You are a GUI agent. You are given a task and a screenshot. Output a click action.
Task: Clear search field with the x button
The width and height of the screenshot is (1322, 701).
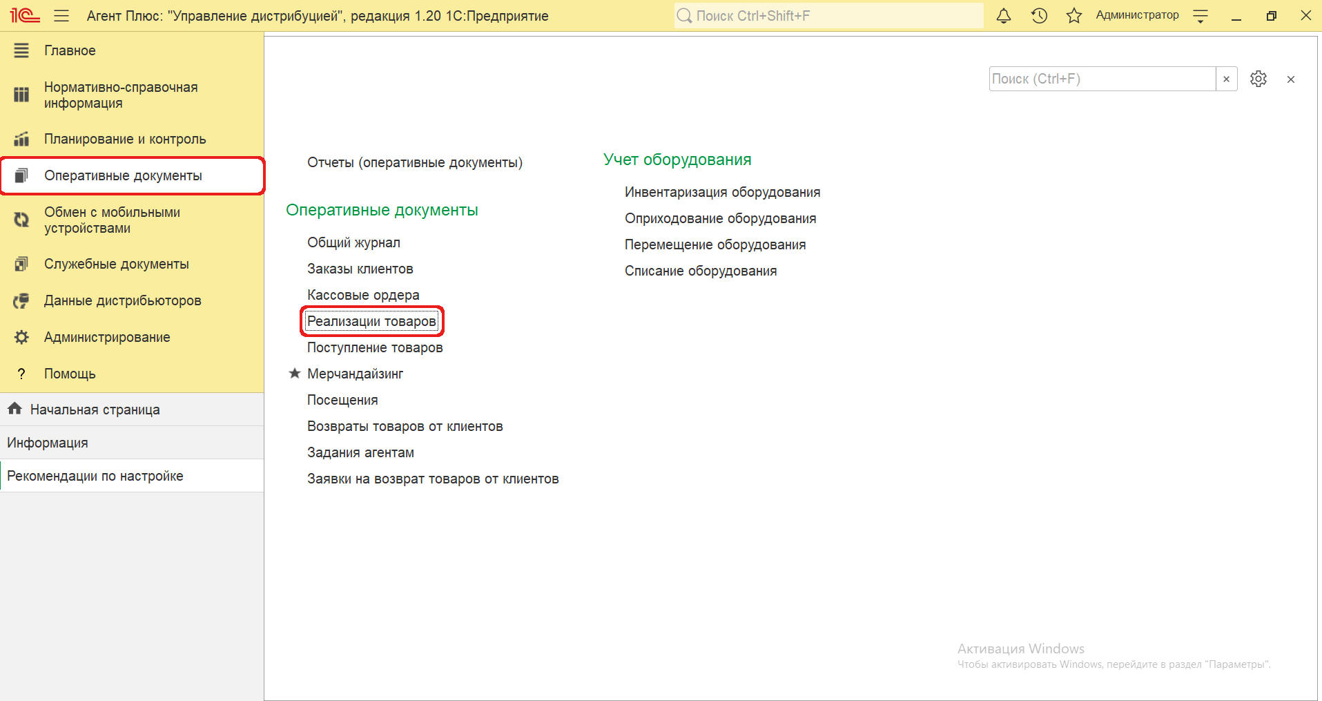point(1226,79)
